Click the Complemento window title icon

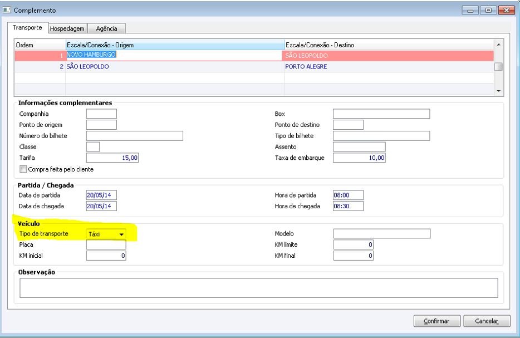coord(7,10)
